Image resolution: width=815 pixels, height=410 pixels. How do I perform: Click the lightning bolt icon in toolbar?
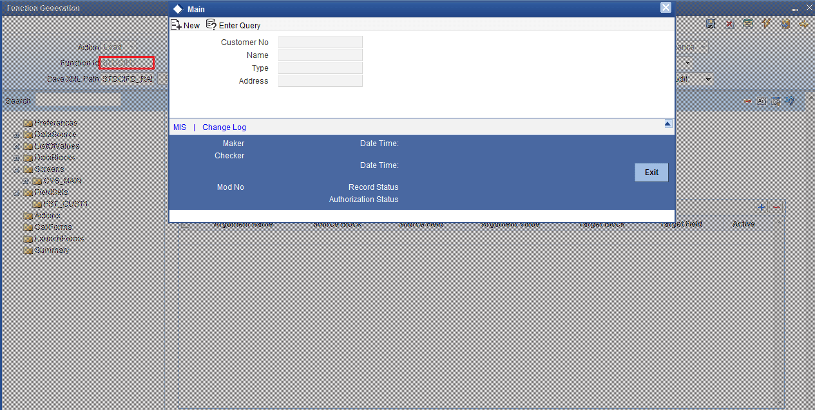(x=767, y=24)
